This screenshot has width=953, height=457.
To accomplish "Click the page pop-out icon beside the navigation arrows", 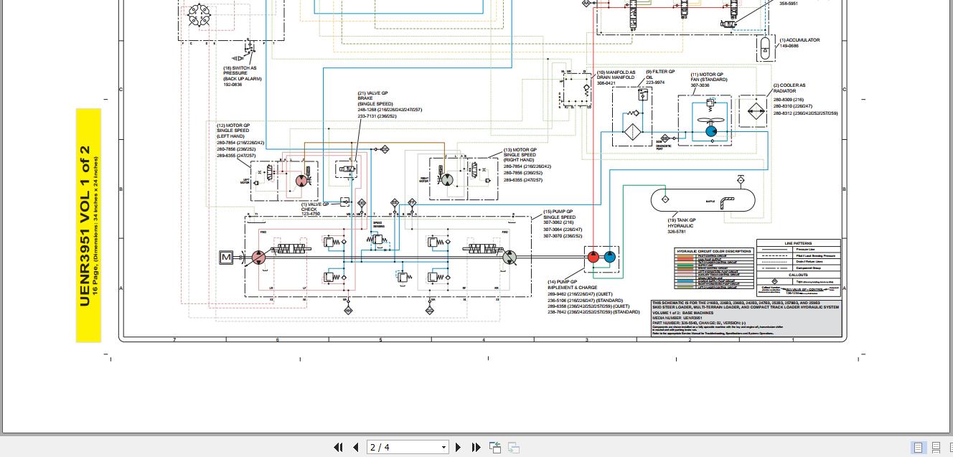I will (495, 447).
